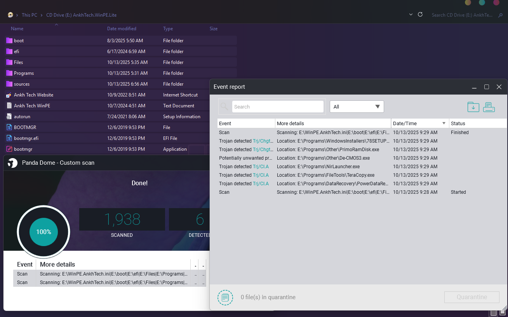Click the 'Started' status cell
This screenshot has height=317, width=508.
[458, 192]
